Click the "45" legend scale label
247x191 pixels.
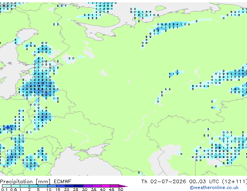pyautogui.click(x=111, y=189)
